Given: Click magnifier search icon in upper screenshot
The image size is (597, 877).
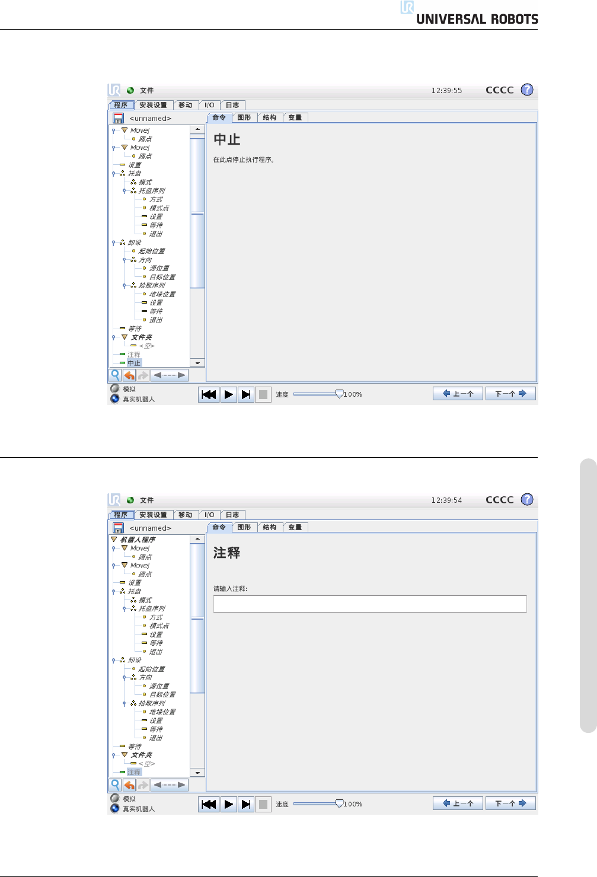Looking at the screenshot, I should coord(115,375).
